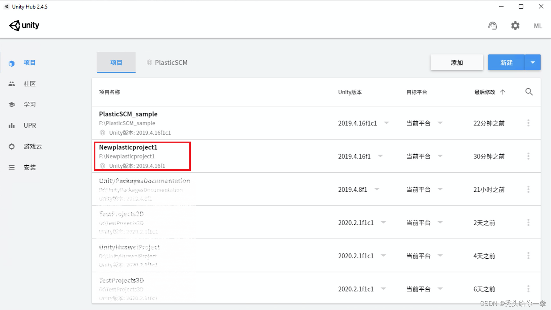Screen dimensions: 551x310
Task: Expand target platform dropdown in 2天之前 row
Action: point(440,222)
